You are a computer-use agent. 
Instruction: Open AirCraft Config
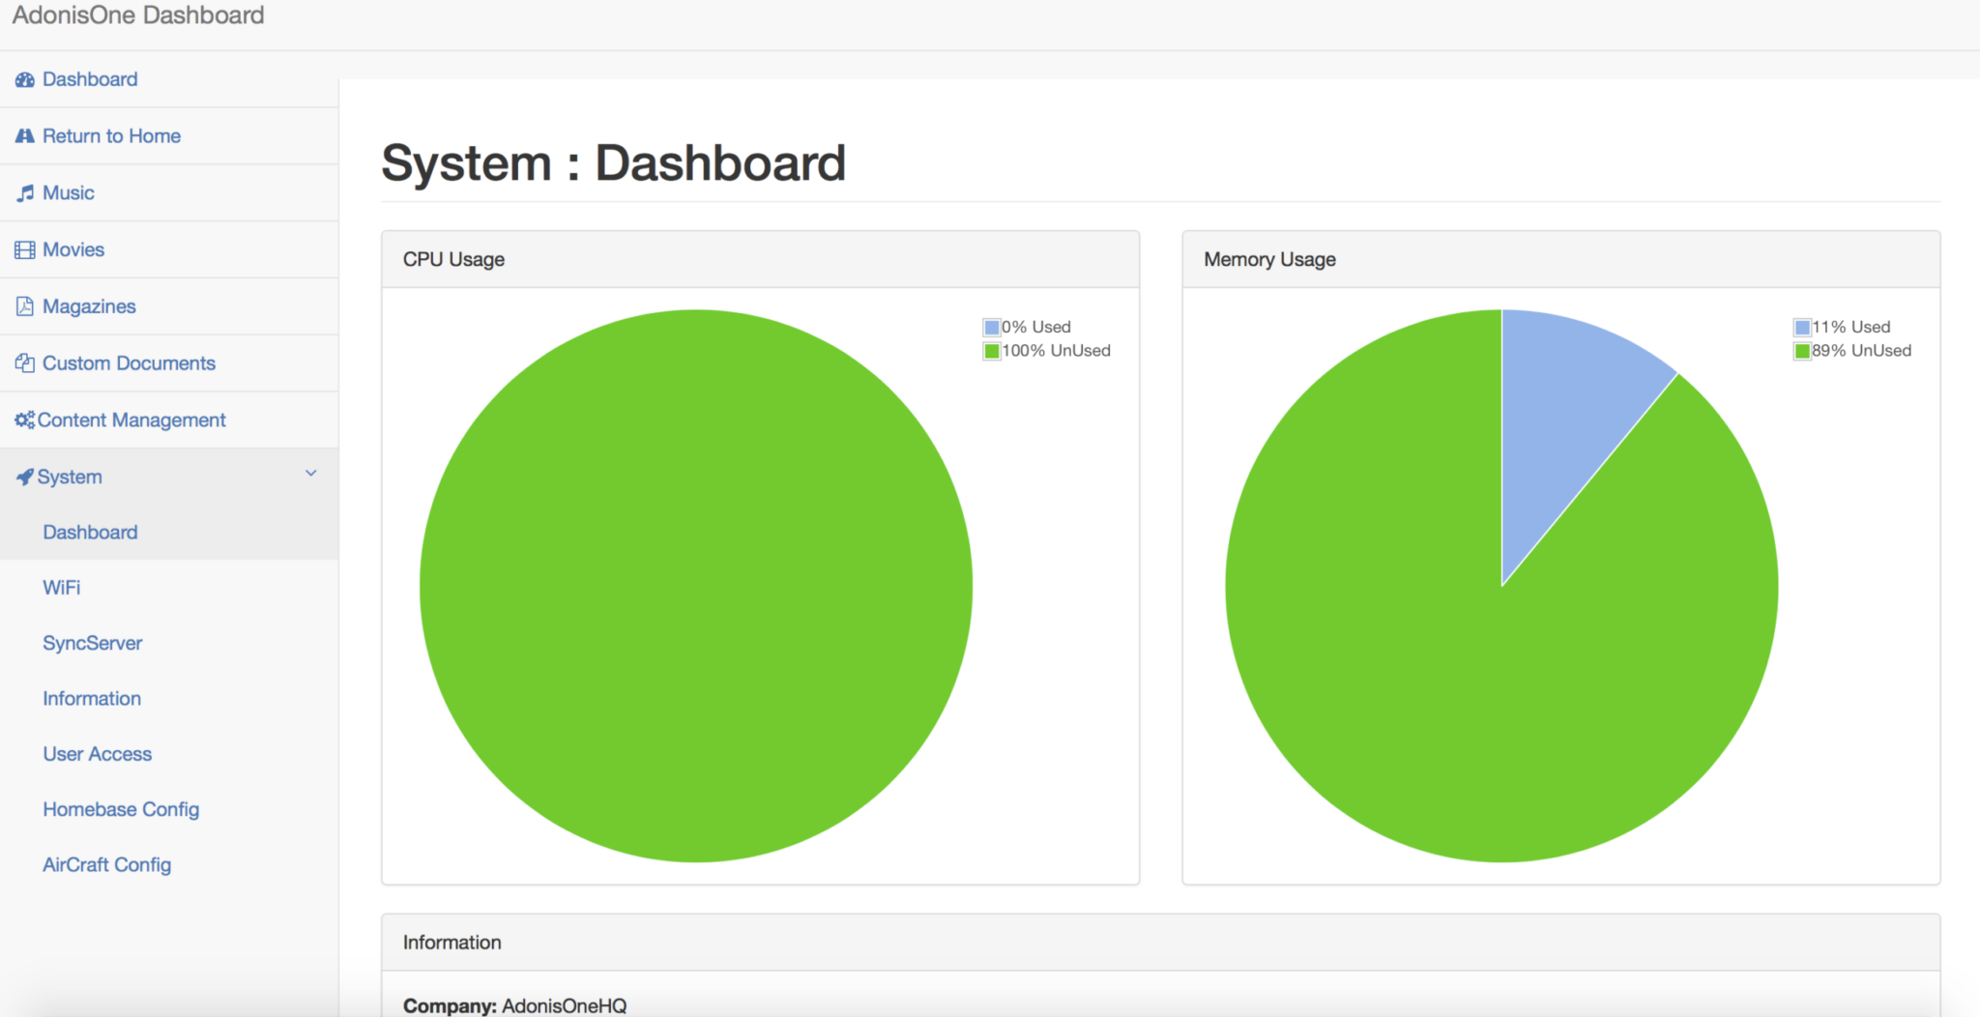[x=107, y=865]
